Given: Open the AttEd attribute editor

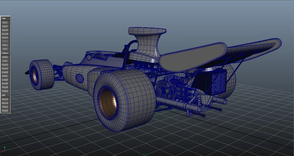Looking at the screenshot, I should tap(5, 57).
